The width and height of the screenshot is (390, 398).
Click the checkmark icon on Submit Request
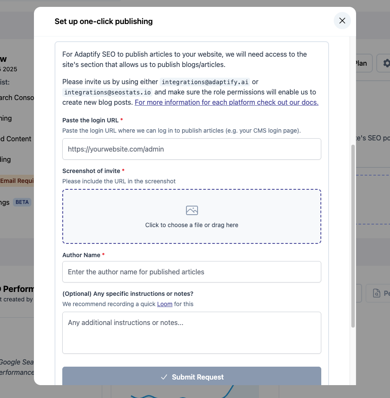[164, 377]
